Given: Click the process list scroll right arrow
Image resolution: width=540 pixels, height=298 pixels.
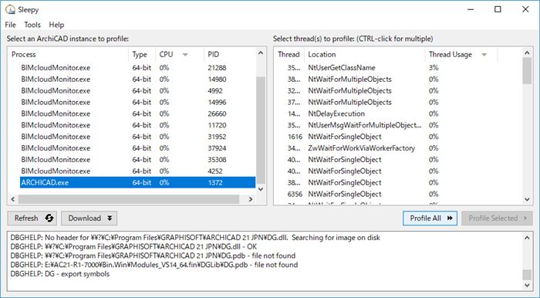Looking at the screenshot, I should [x=251, y=199].
